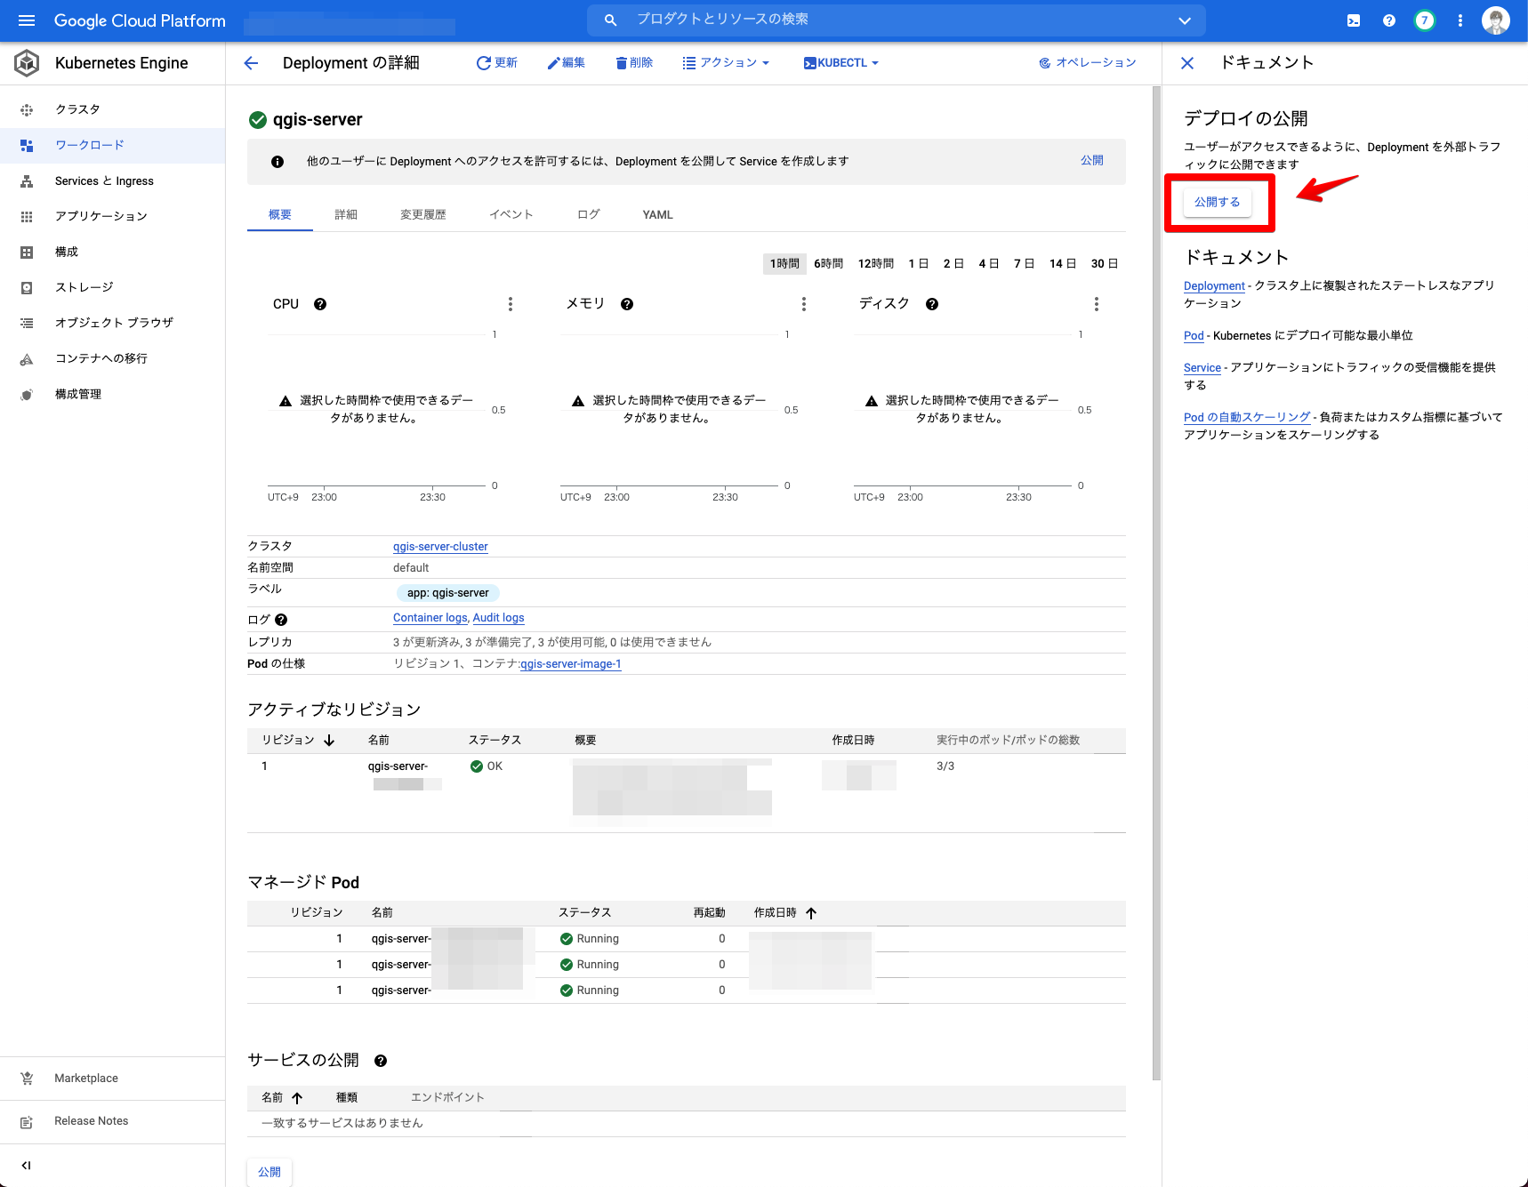Switch to the イベント tab
The height and width of the screenshot is (1187, 1528).
tap(511, 215)
